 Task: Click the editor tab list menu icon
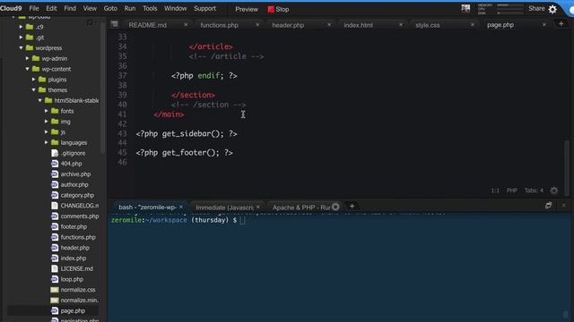coord(115,24)
